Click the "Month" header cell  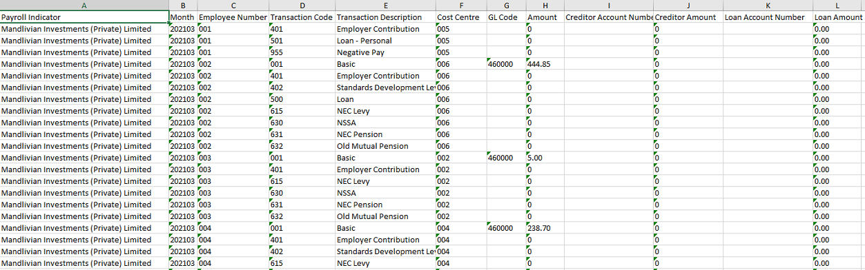(183, 17)
